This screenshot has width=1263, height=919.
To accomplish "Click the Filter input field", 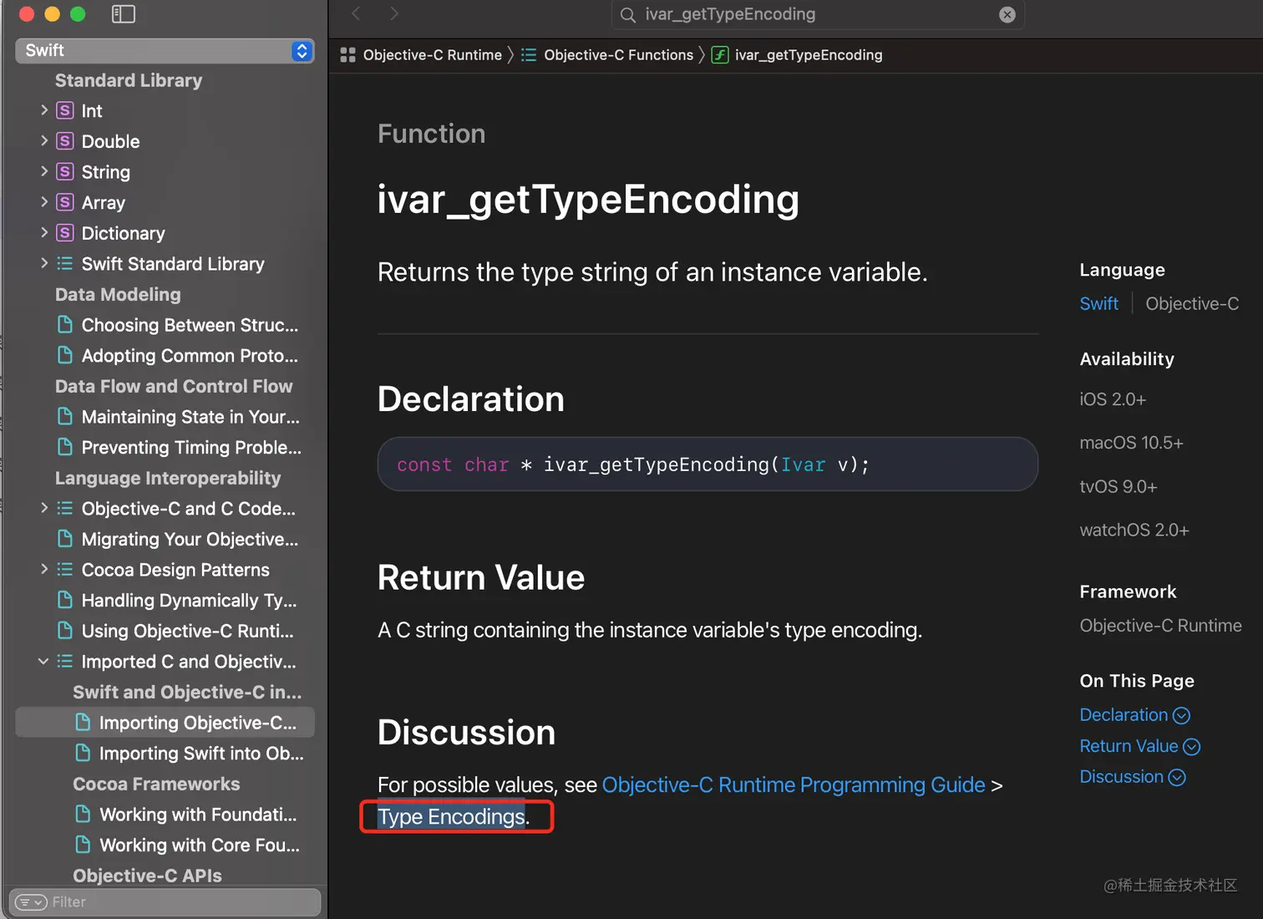I will point(165,902).
